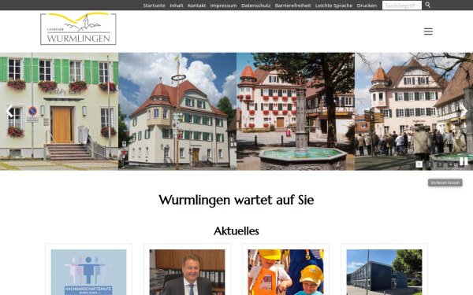473x295 pixels.
Task: Focus the Suchbegriff search field
Action: 402,6
